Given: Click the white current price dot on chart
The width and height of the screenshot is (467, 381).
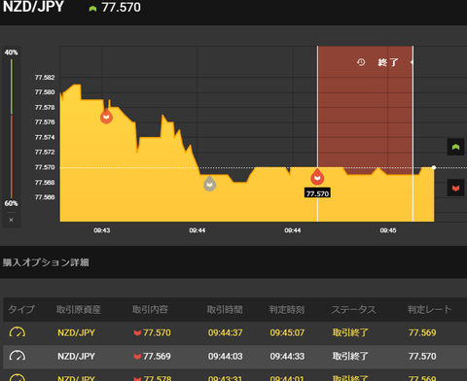Looking at the screenshot, I should 434,167.
